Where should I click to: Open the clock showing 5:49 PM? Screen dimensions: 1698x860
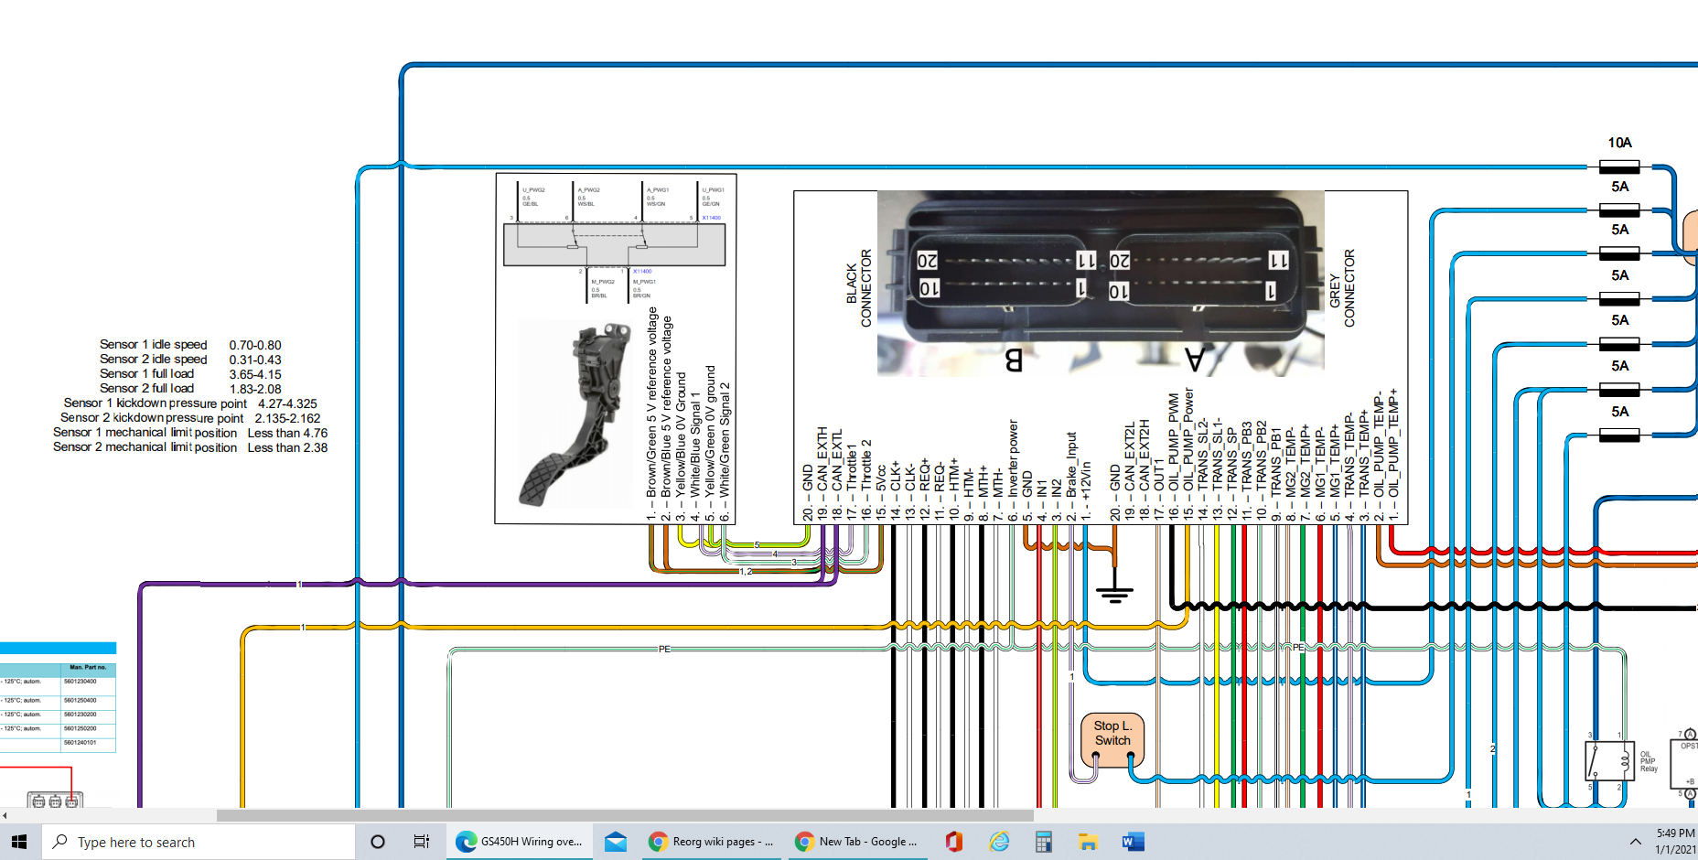click(x=1674, y=842)
